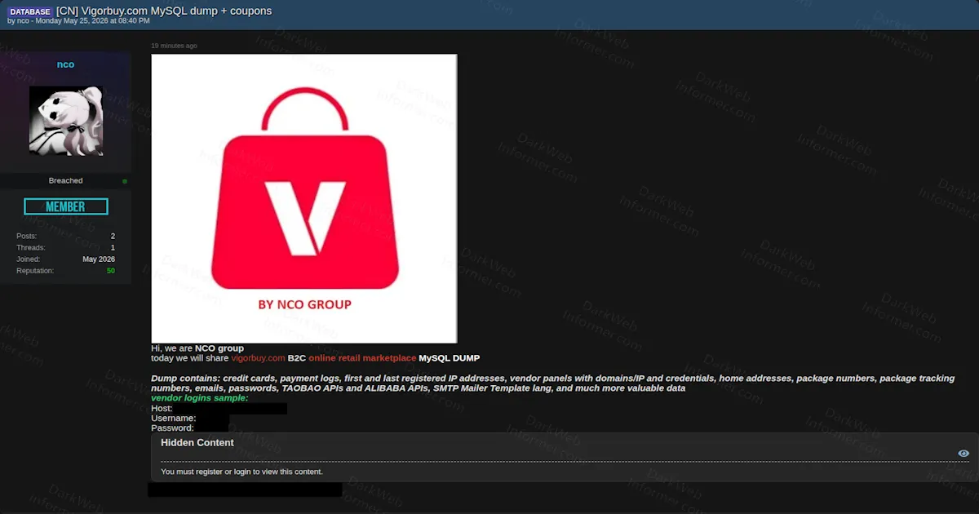Click 'BY NCO GROUP' caption in image

click(304, 304)
